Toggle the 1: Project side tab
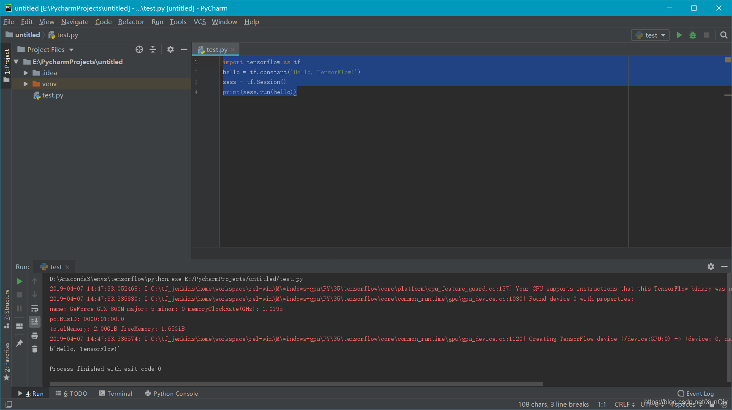732x410 pixels. coord(6,65)
